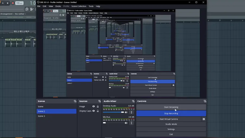Mute Mic/Aux speaker icon

[126, 123]
